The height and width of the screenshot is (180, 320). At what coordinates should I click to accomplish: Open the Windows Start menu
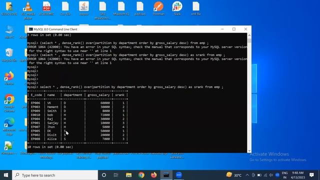click(x=6, y=175)
